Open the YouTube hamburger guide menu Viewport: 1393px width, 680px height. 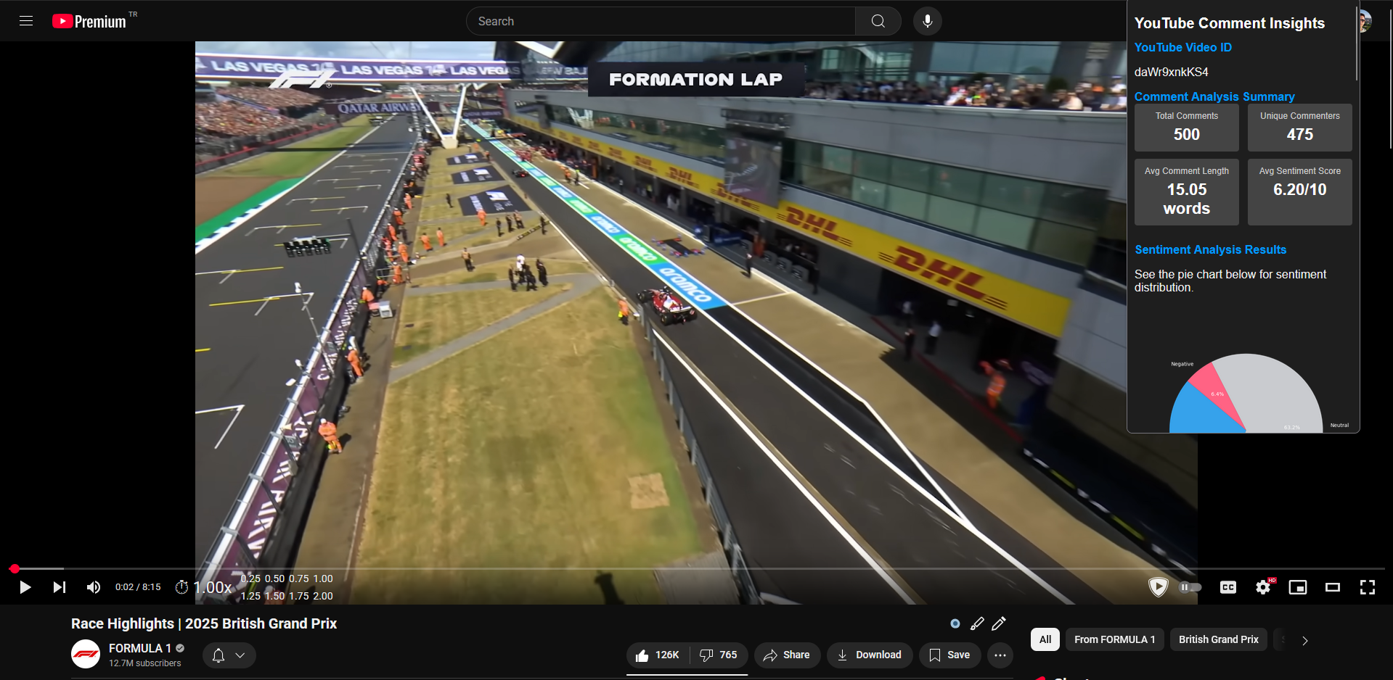[x=26, y=21]
